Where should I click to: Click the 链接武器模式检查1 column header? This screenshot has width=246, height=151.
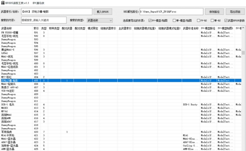point(145,28)
